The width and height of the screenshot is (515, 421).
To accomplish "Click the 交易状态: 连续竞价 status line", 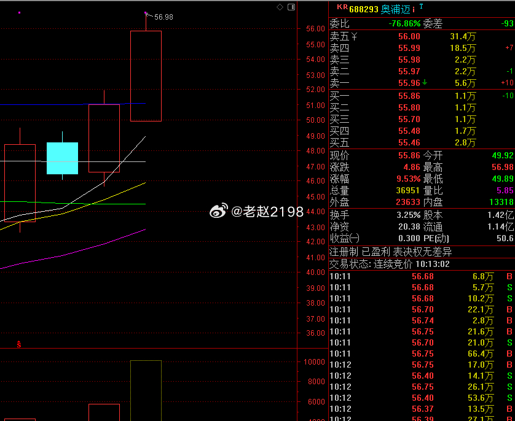I will [390, 264].
